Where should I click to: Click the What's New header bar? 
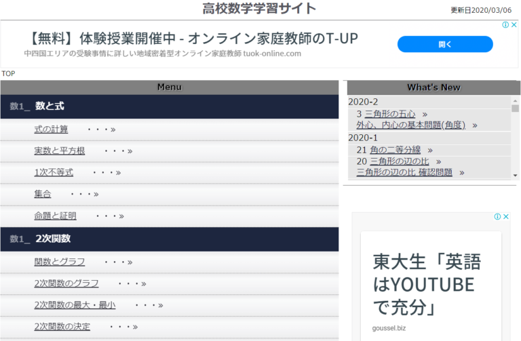click(433, 87)
